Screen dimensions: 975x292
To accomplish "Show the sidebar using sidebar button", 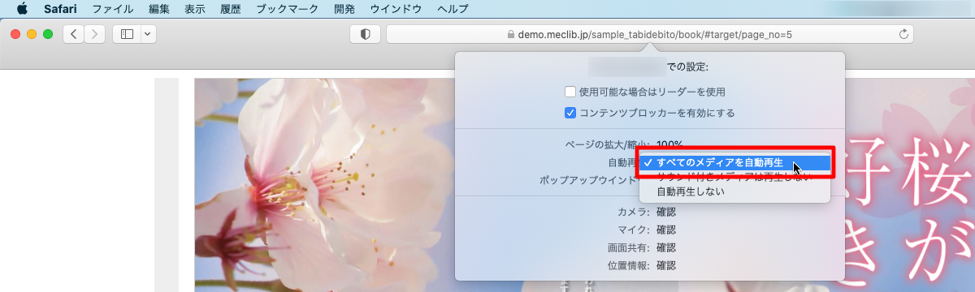I will click(127, 34).
